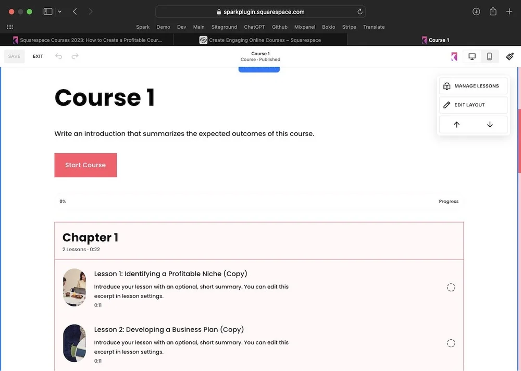Click the Manage Lessons button

tap(473, 85)
